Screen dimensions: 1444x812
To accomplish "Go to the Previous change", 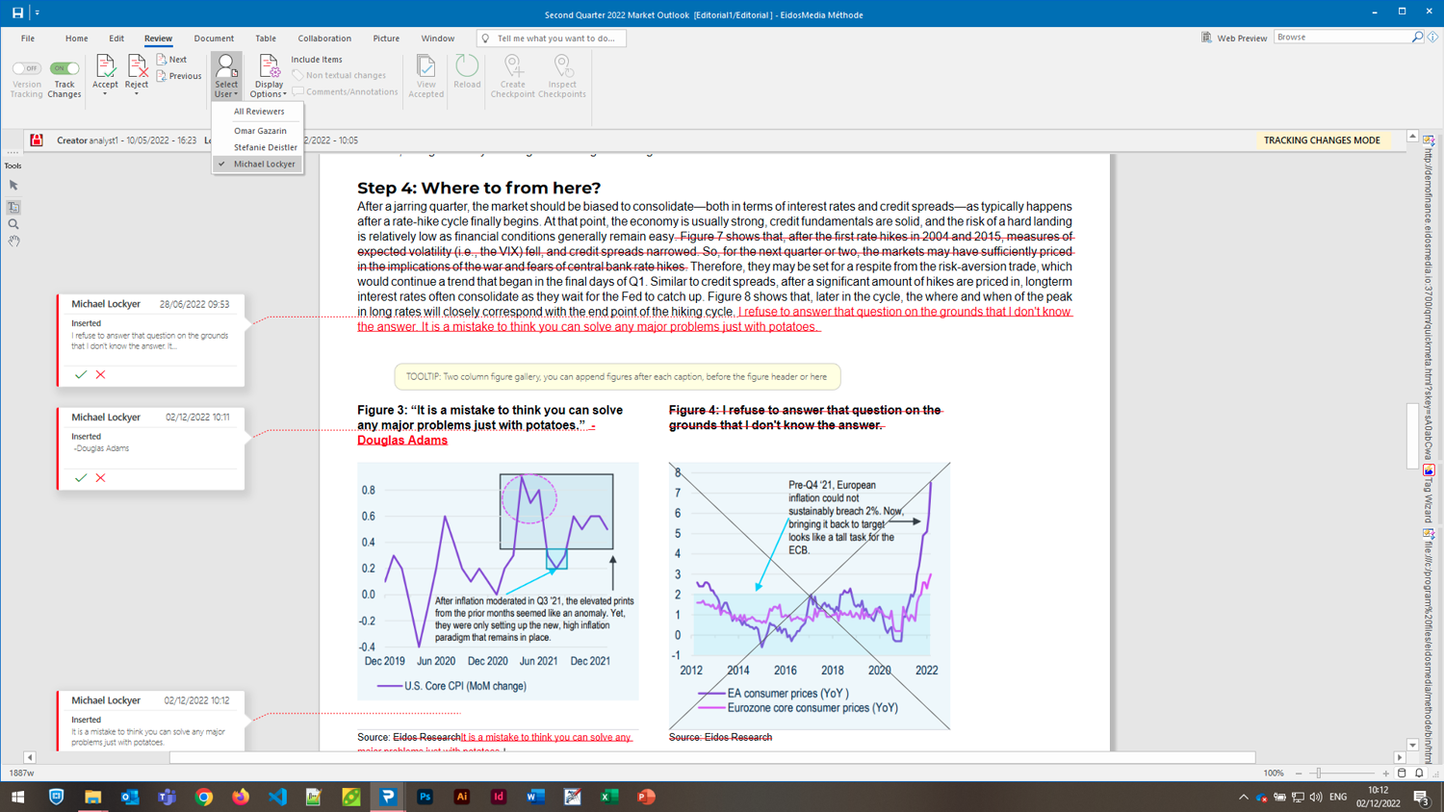I will [179, 76].
